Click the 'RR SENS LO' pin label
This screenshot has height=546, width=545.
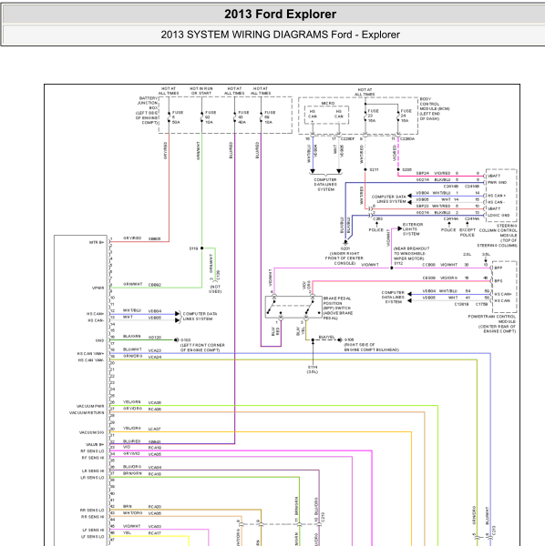tap(92, 511)
